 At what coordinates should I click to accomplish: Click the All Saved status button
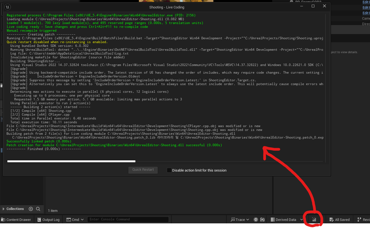tap(339, 220)
